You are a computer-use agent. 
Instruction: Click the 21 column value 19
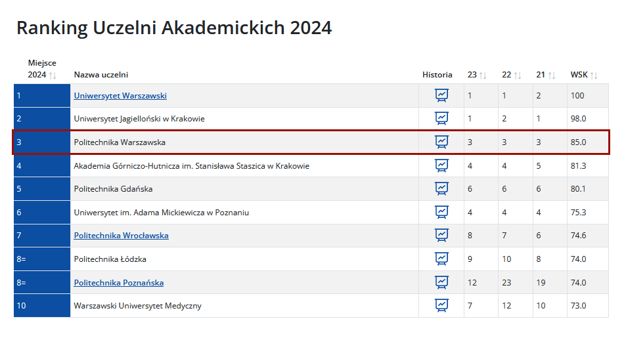[x=541, y=283]
